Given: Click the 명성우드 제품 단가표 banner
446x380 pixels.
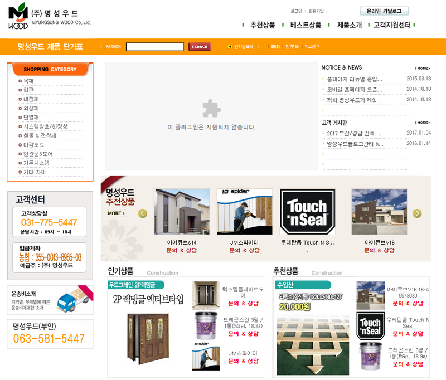Looking at the screenshot, I should point(50,47).
